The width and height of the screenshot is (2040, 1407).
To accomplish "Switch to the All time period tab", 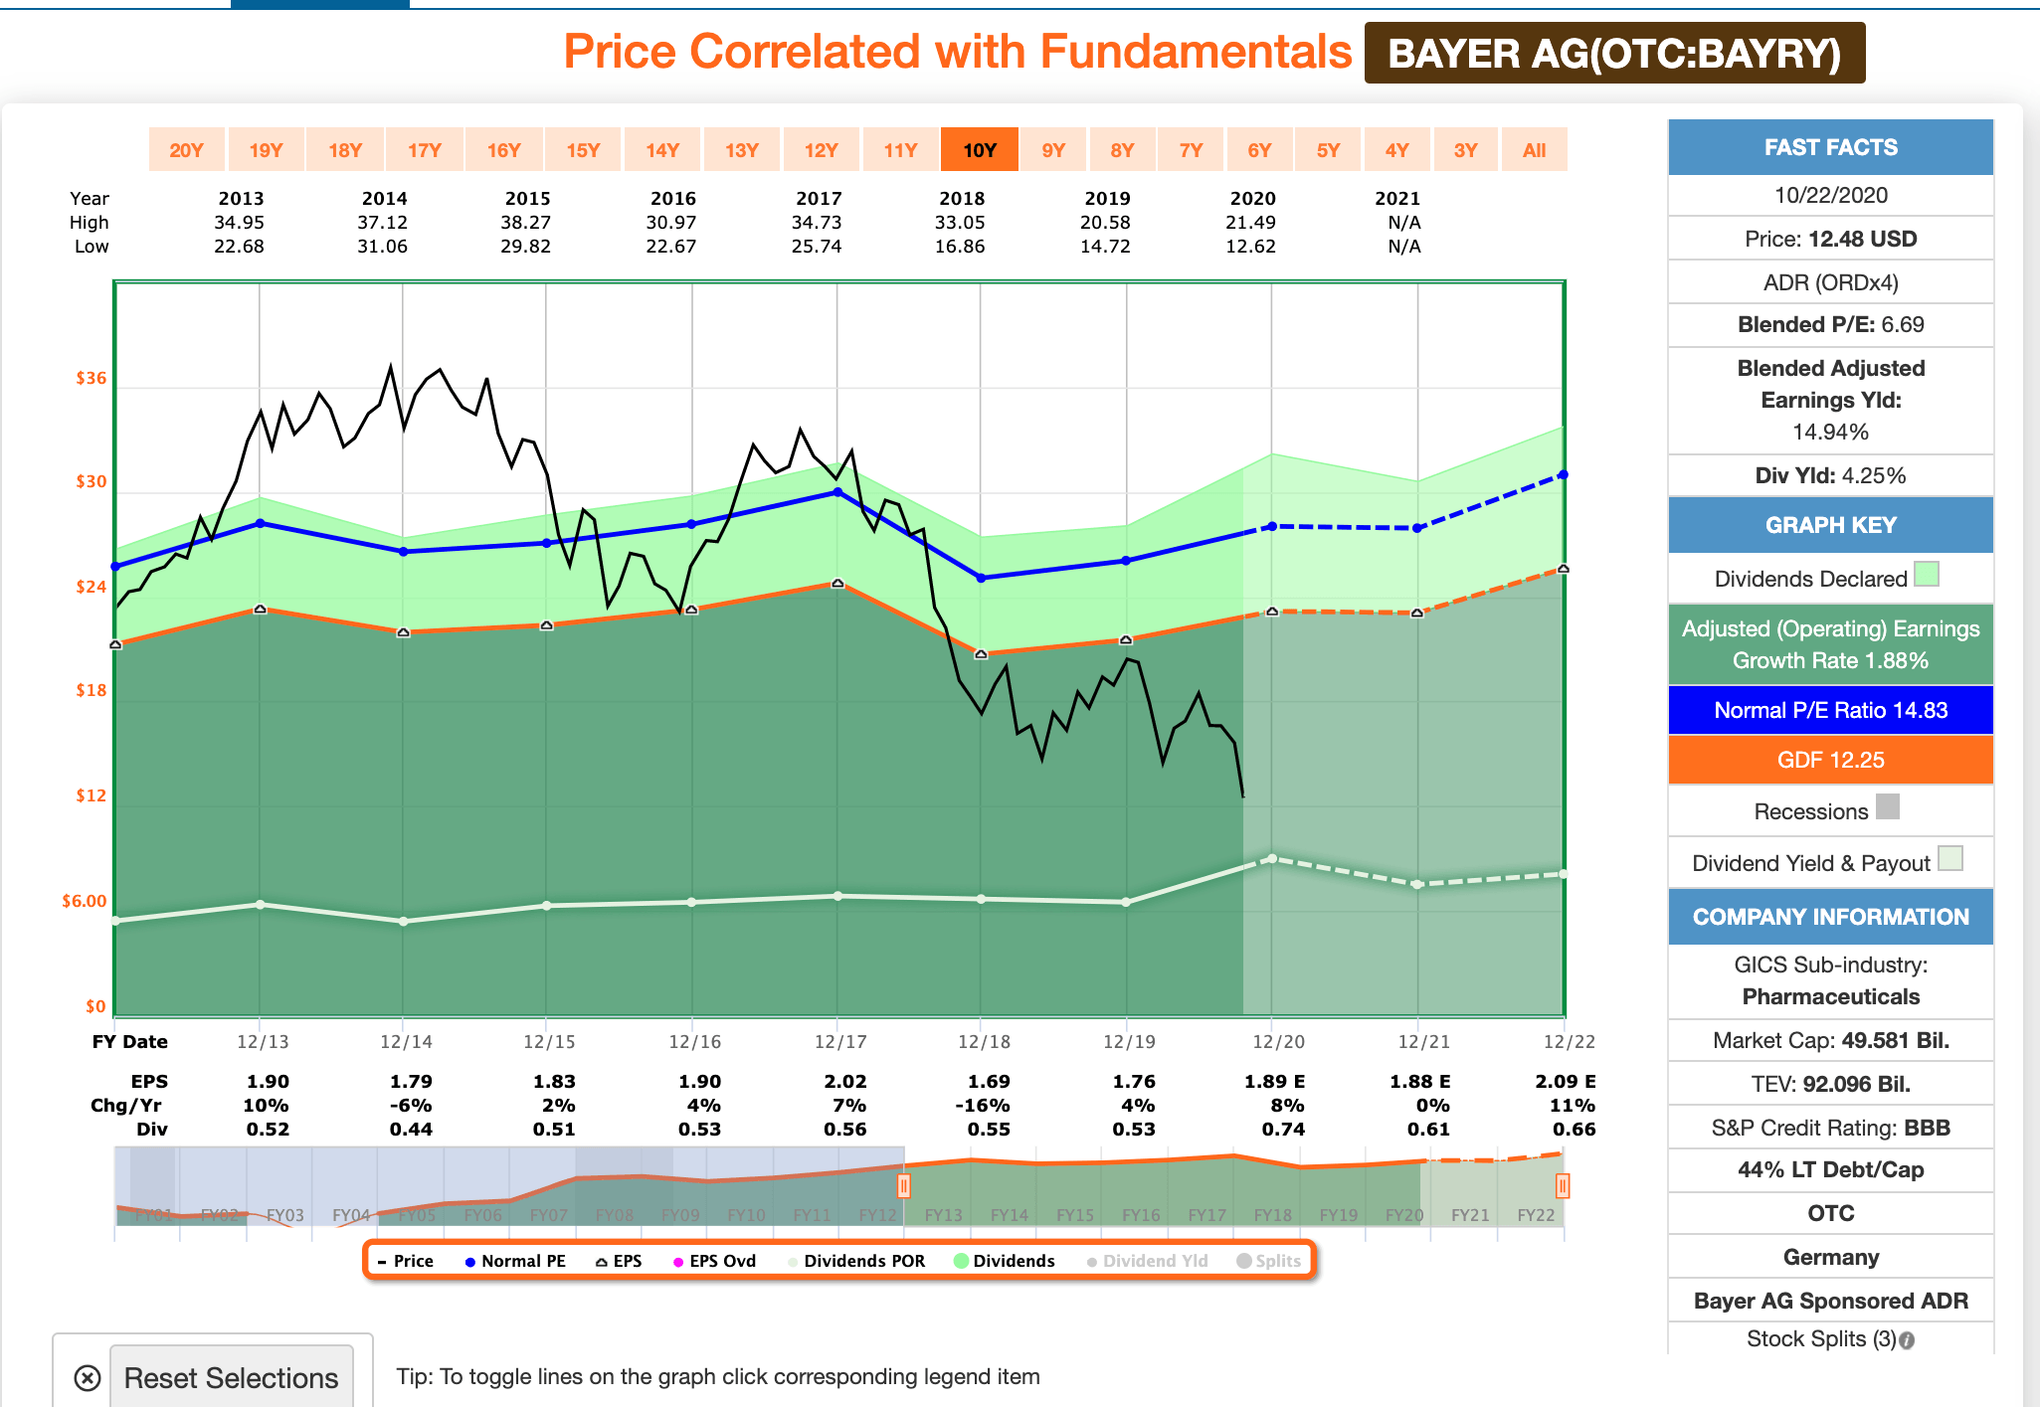I will point(1534,149).
